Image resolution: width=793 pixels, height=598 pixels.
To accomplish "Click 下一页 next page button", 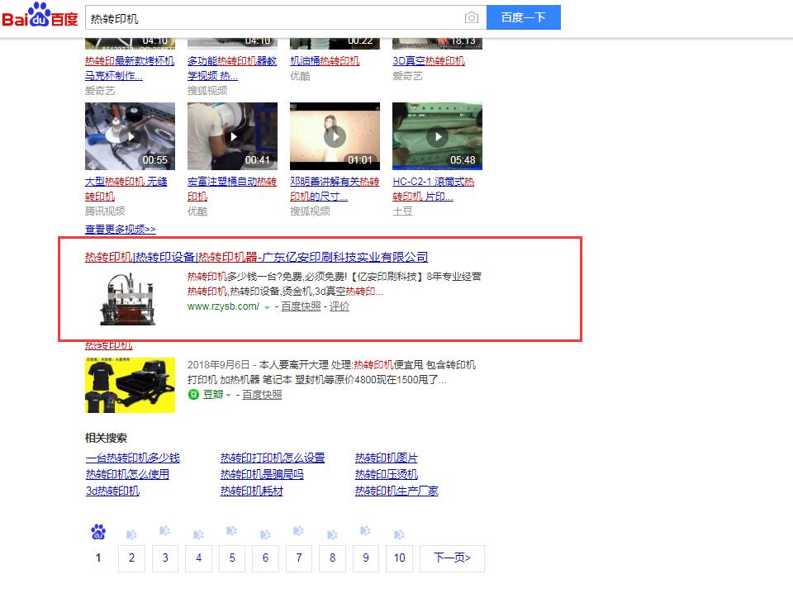I will pos(451,558).
